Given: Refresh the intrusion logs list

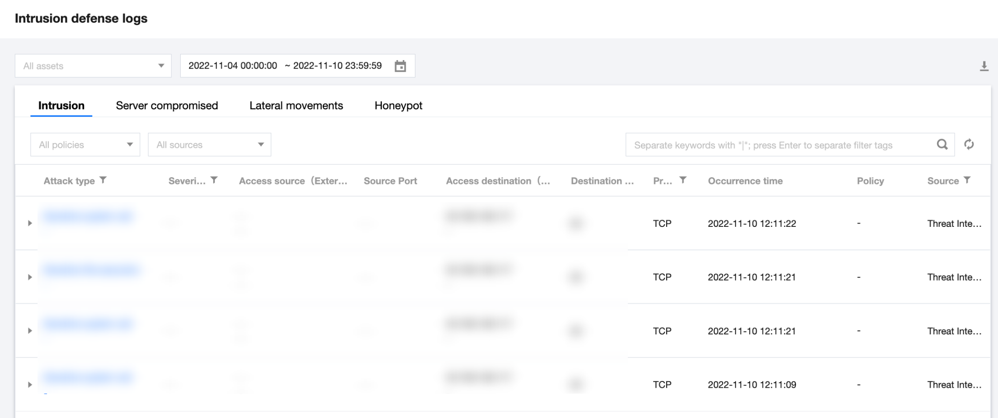Looking at the screenshot, I should (969, 145).
